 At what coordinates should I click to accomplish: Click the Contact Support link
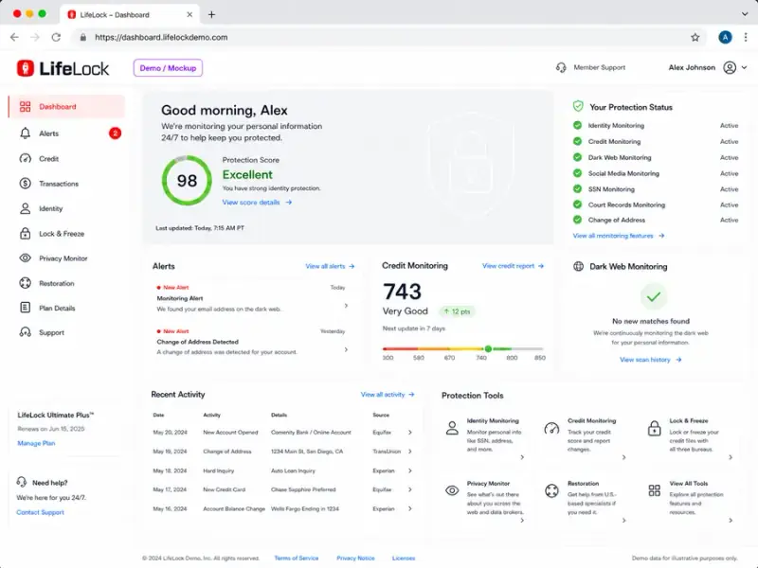coord(40,512)
